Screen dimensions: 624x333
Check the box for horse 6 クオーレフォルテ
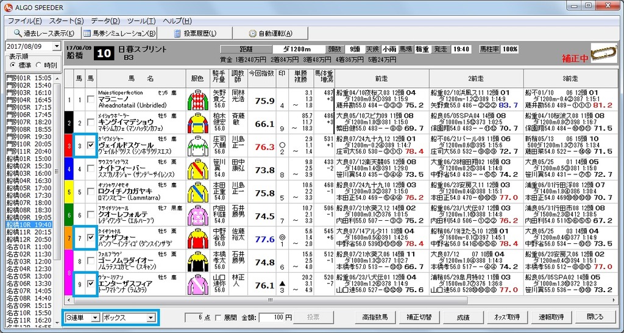tap(91, 215)
